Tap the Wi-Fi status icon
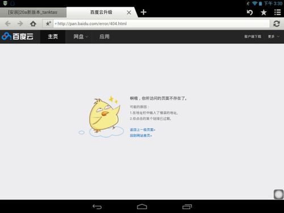 pos(255,3)
